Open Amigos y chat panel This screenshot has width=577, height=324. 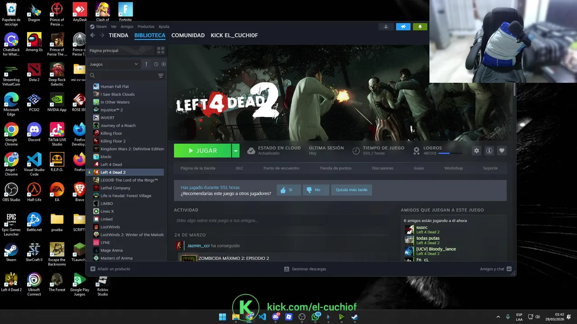click(496, 269)
